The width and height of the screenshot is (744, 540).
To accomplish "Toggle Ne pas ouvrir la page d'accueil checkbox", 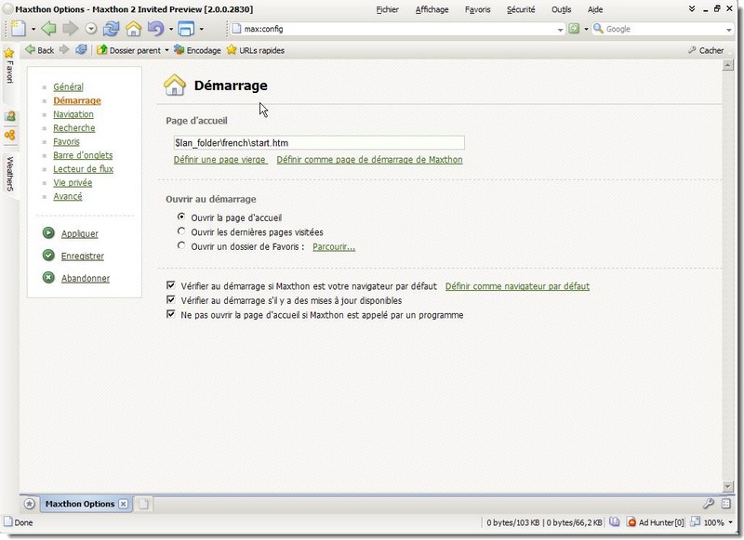I will click(x=171, y=314).
